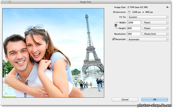
Task: Click the Image Size title bar text
Action: (86, 2)
